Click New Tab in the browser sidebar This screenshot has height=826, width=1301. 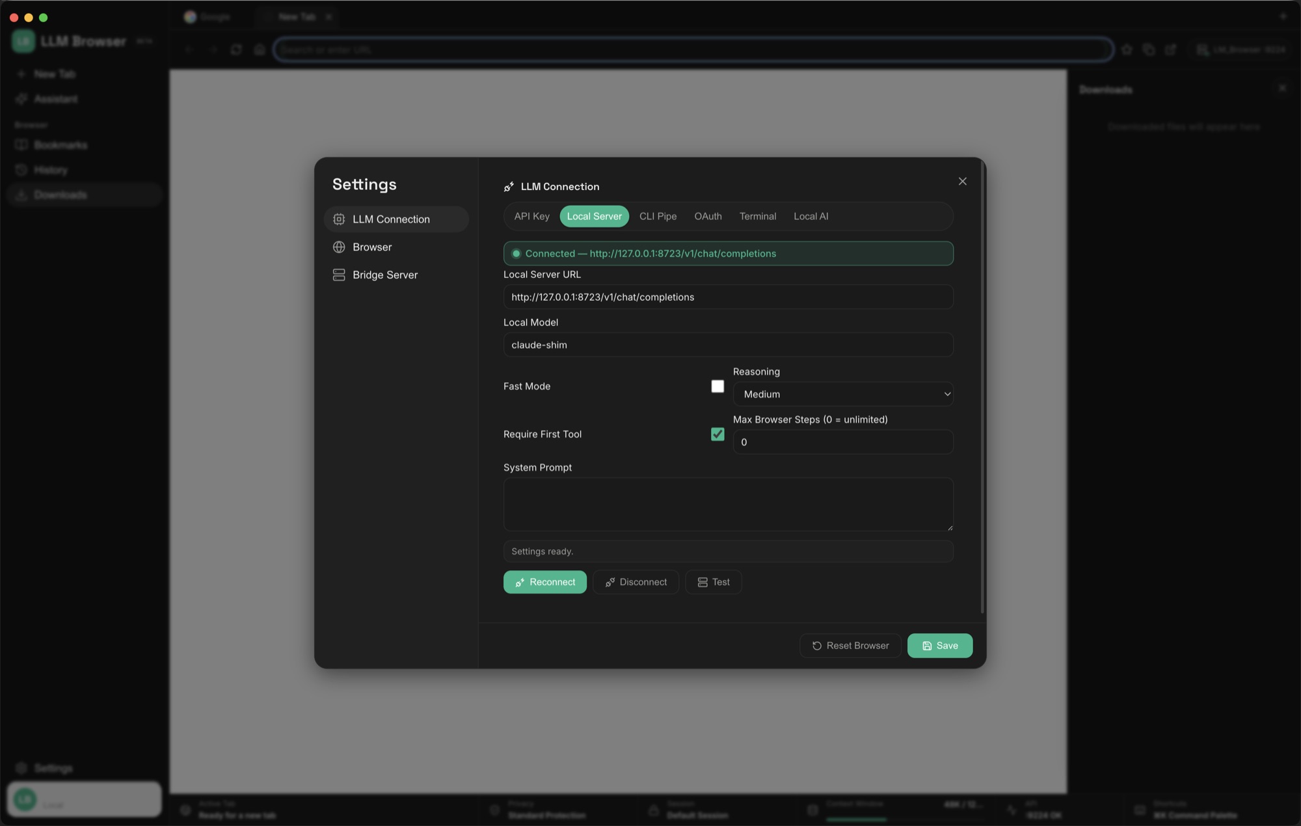84,74
